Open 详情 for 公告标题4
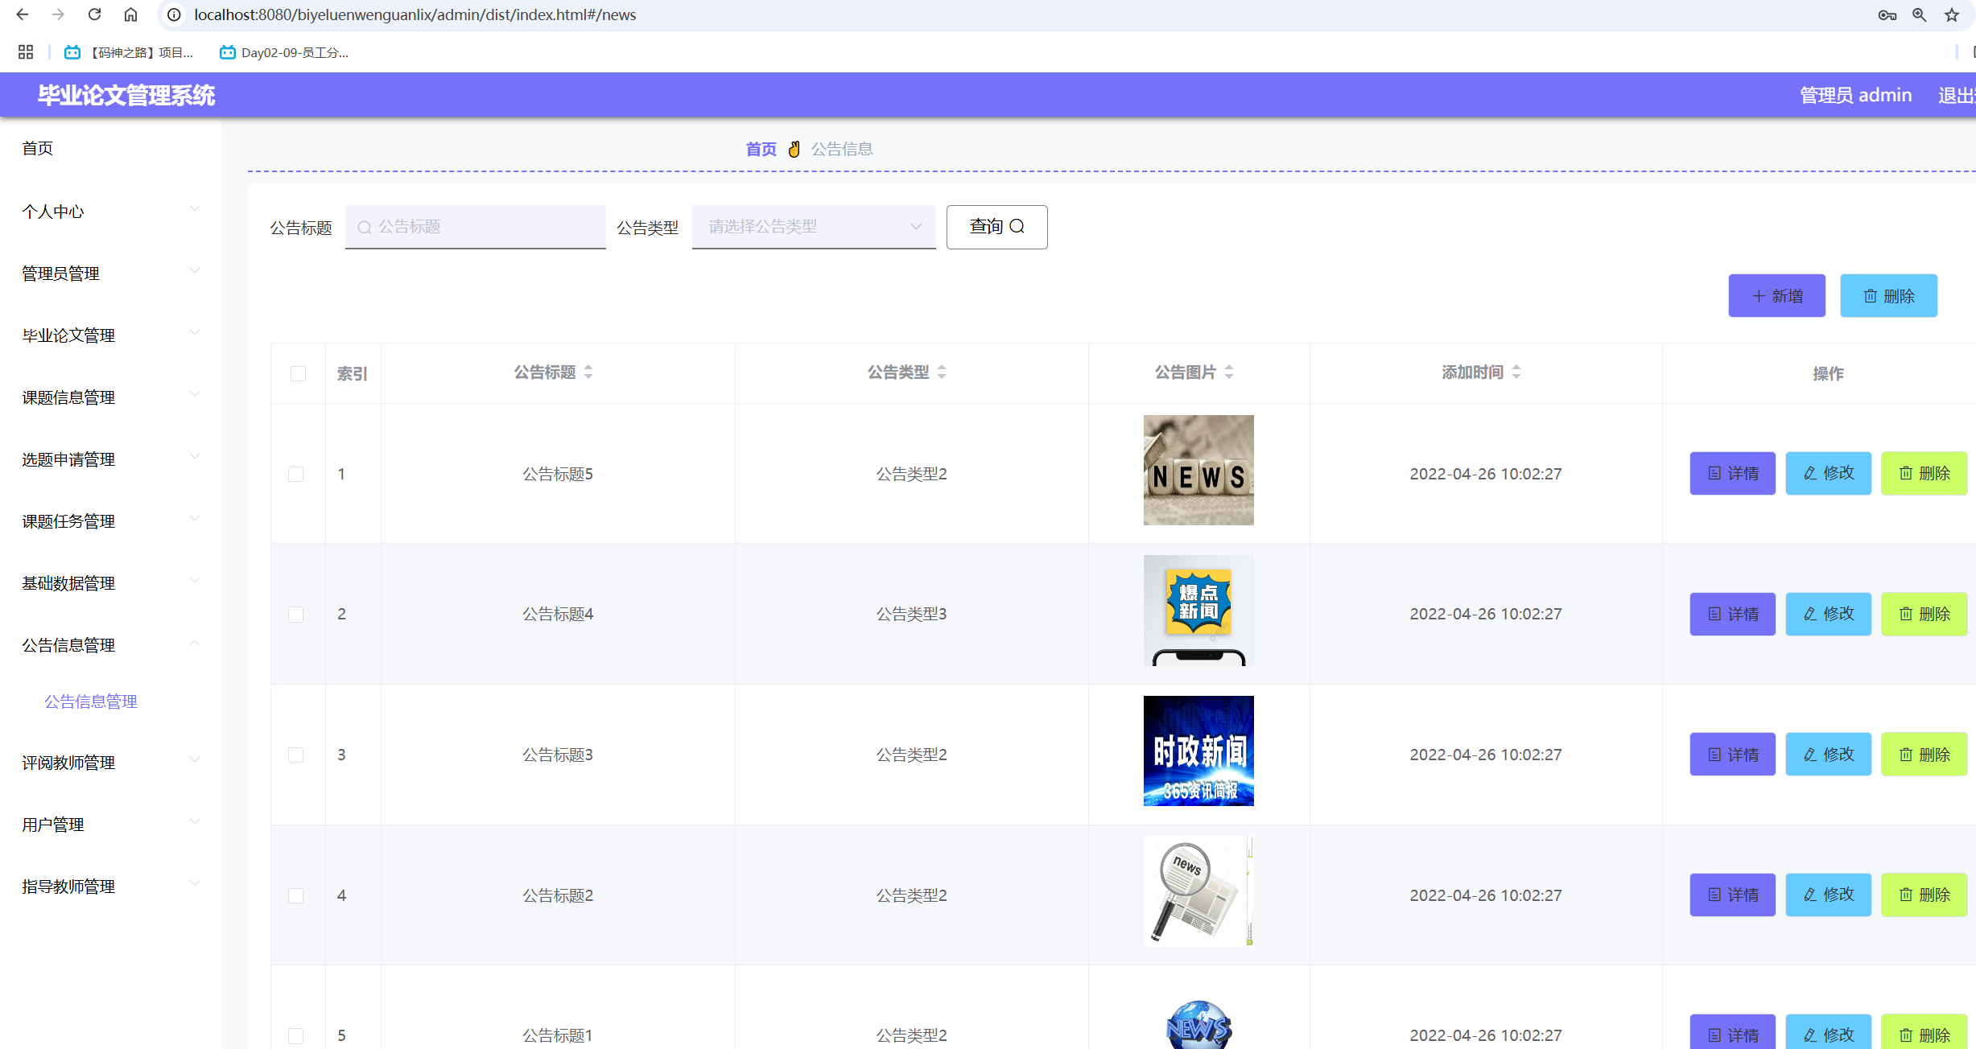1976x1049 pixels. pos(1732,614)
